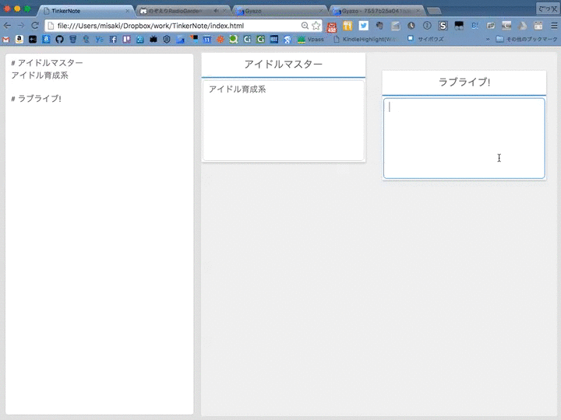Click the '# アイドルマスター' line in editor

click(x=47, y=63)
